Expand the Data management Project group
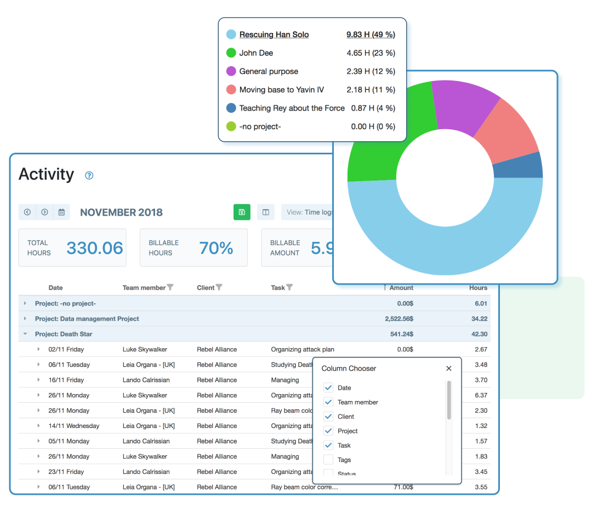 tap(25, 319)
